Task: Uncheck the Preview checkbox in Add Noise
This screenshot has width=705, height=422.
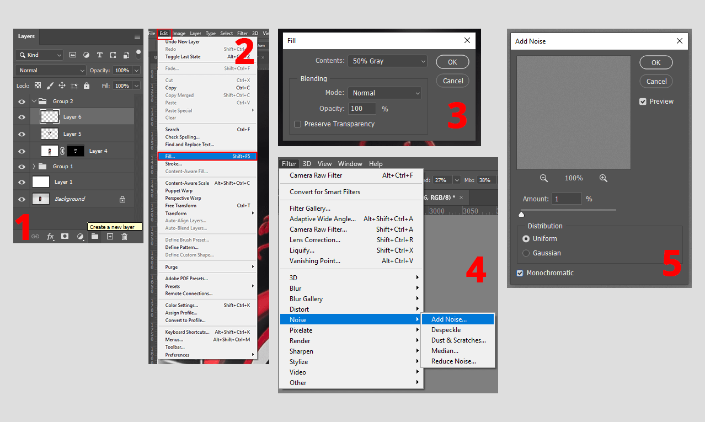Action: (x=643, y=102)
